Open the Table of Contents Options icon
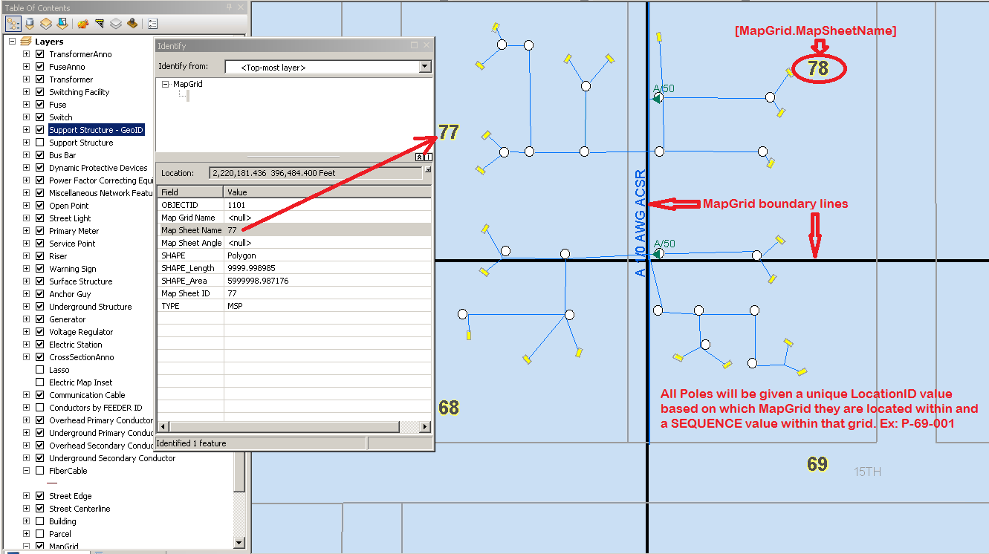The image size is (989, 554). point(152,23)
